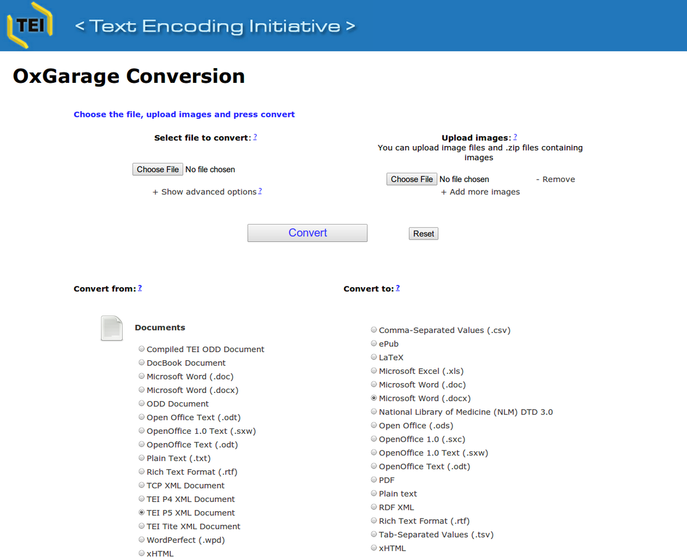The image size is (687, 557).
Task: Choose National Library of Medicine DTD target
Action: click(374, 412)
